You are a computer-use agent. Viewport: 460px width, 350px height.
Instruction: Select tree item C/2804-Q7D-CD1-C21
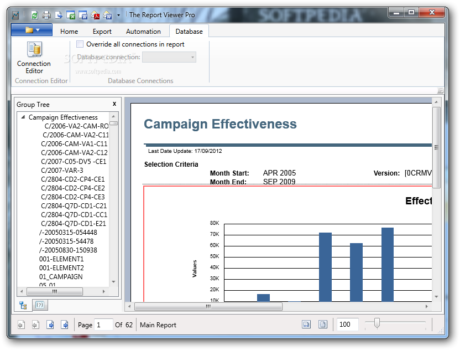[74, 205]
